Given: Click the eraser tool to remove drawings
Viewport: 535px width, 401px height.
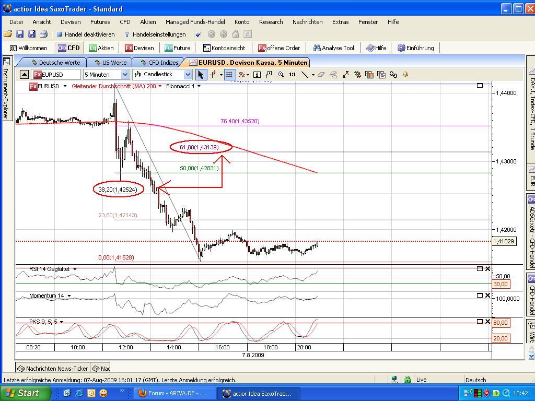Looking at the screenshot, I should [x=321, y=75].
